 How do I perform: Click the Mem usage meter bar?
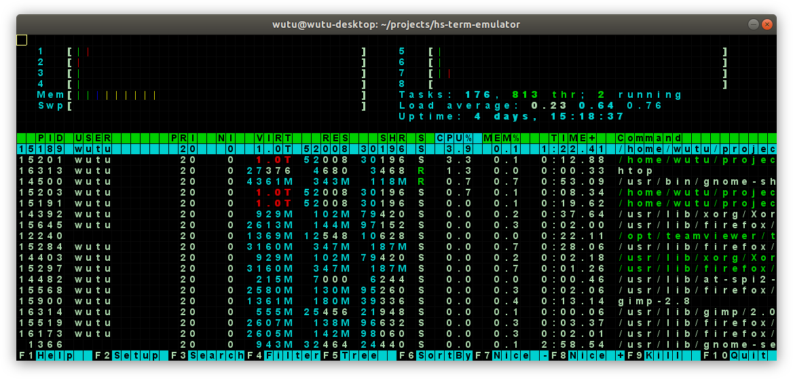coord(202,95)
